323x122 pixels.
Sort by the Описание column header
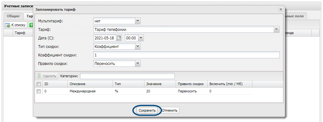90,84
